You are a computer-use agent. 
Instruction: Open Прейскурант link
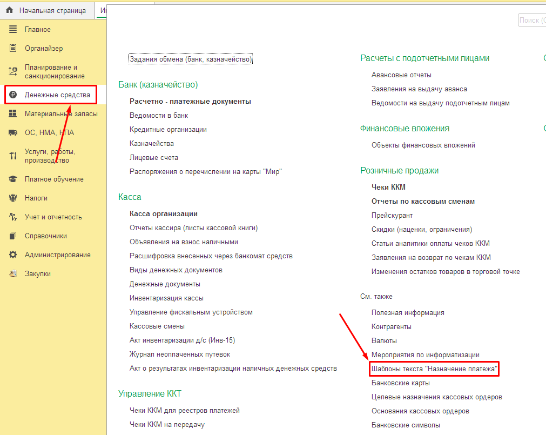click(392, 216)
